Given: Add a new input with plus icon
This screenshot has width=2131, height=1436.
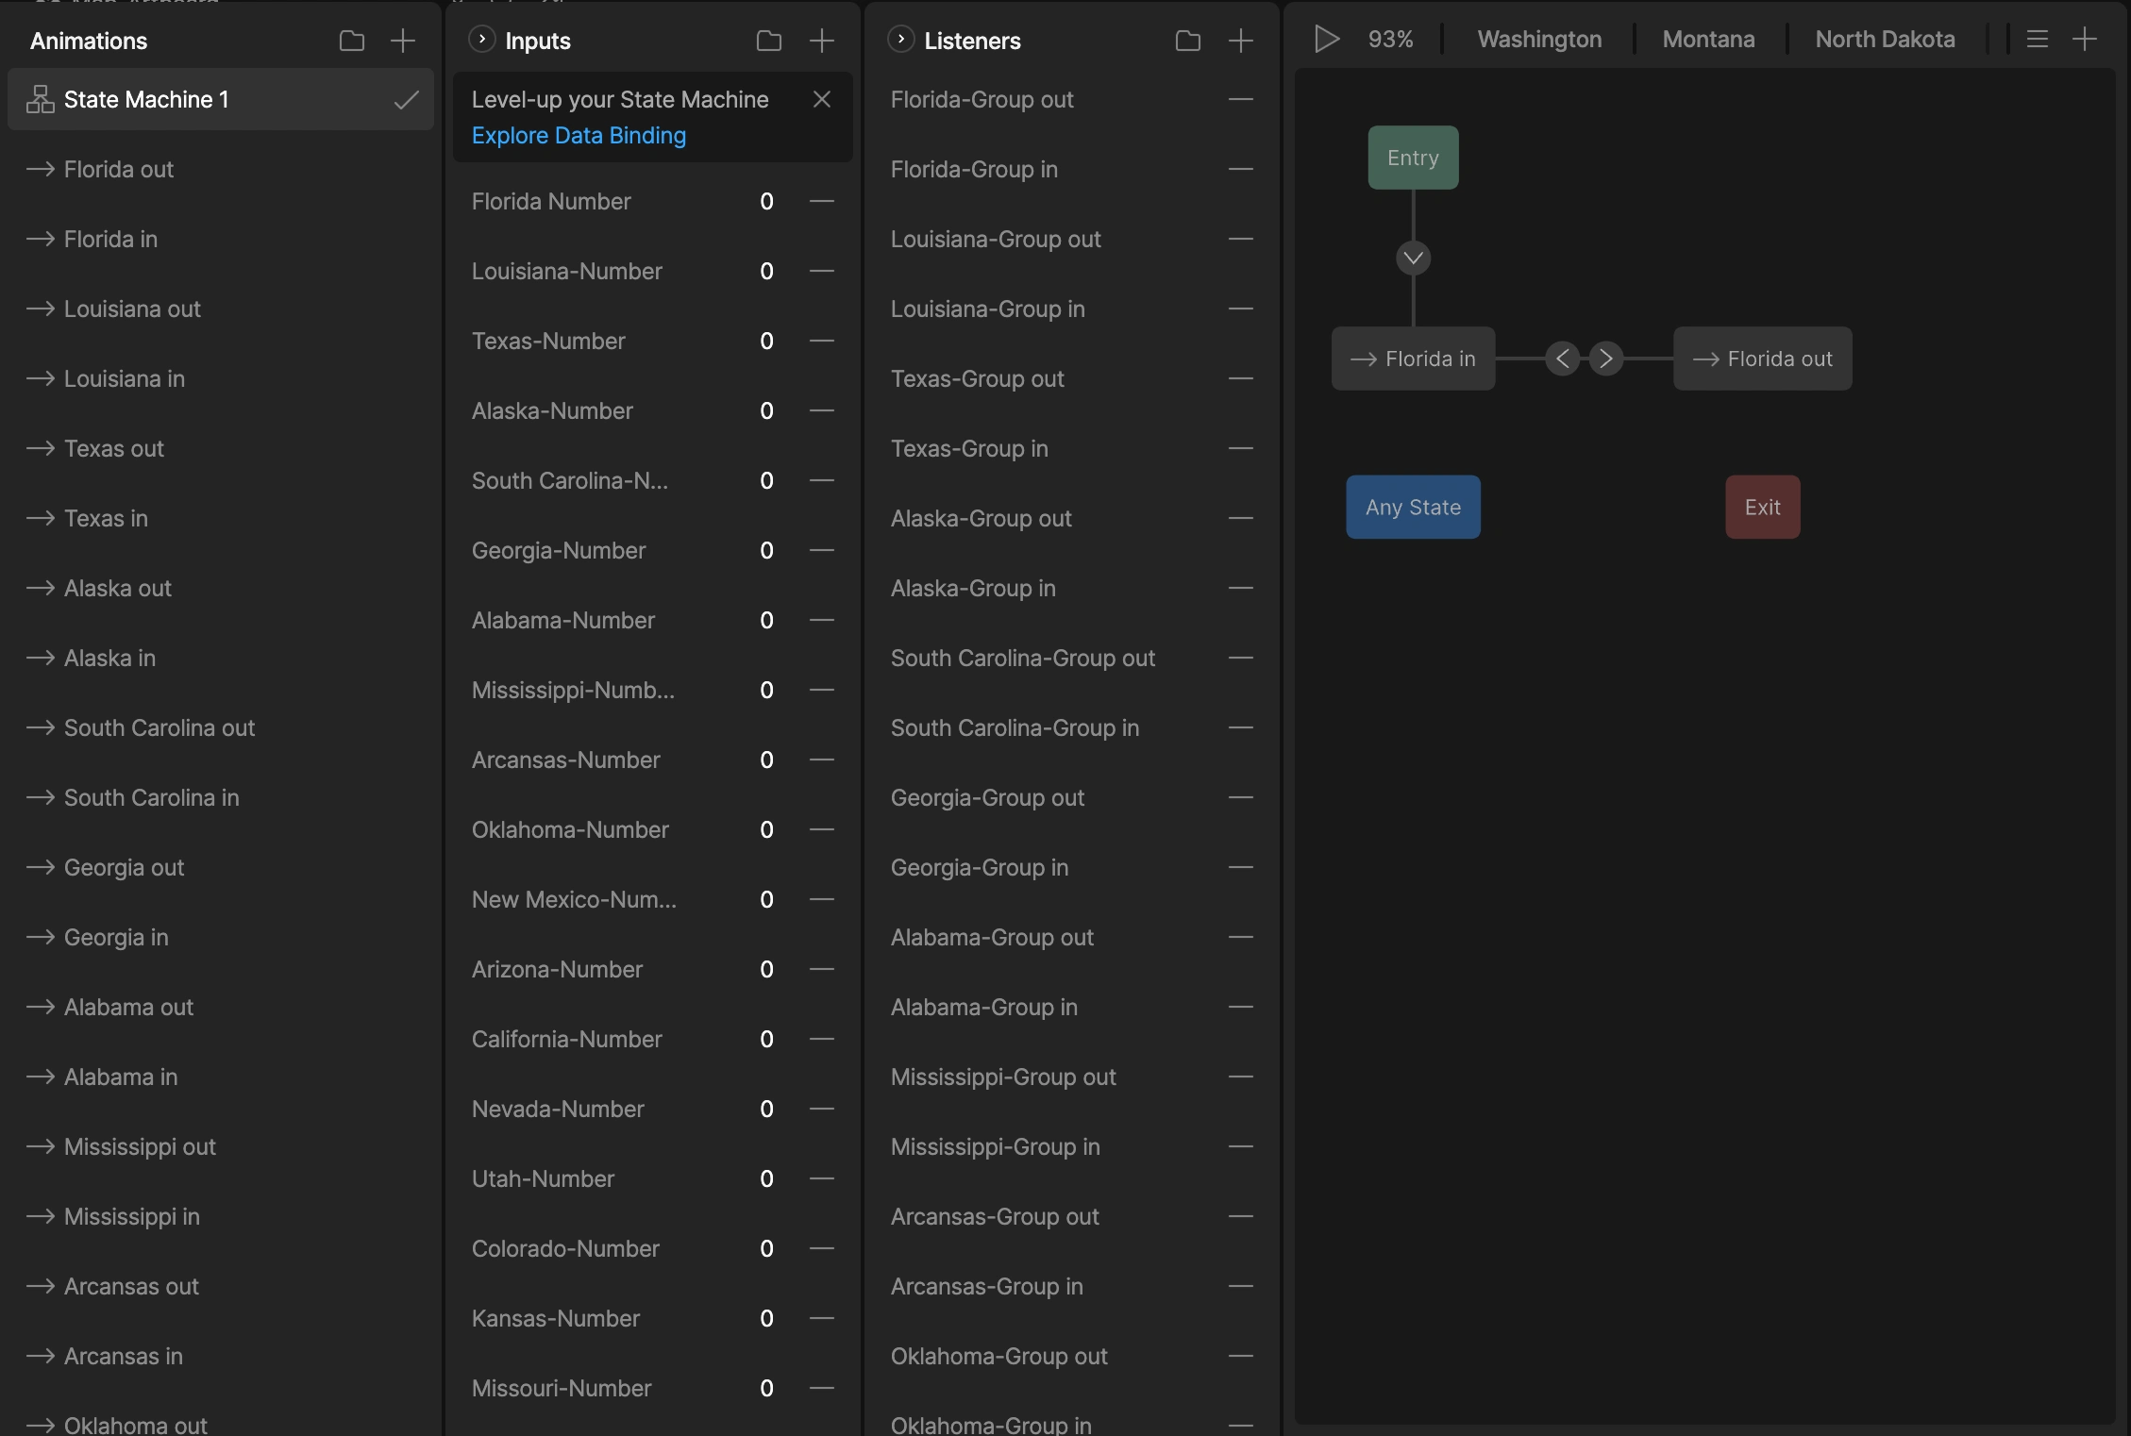Looking at the screenshot, I should point(822,41).
